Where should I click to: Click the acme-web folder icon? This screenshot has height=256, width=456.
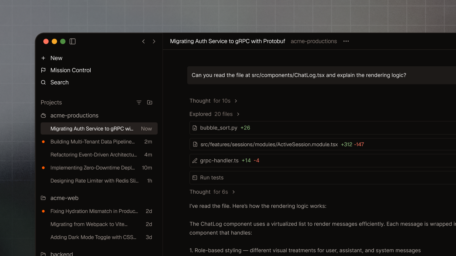(x=43, y=198)
